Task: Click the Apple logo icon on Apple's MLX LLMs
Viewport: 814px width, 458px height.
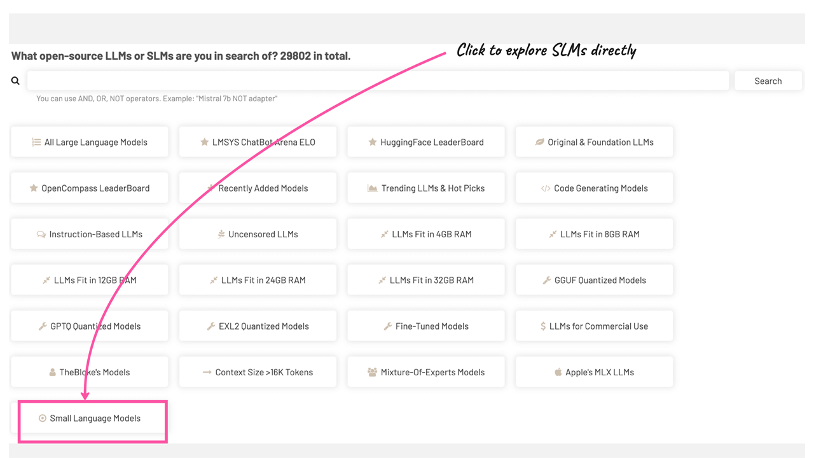Action: (x=558, y=372)
